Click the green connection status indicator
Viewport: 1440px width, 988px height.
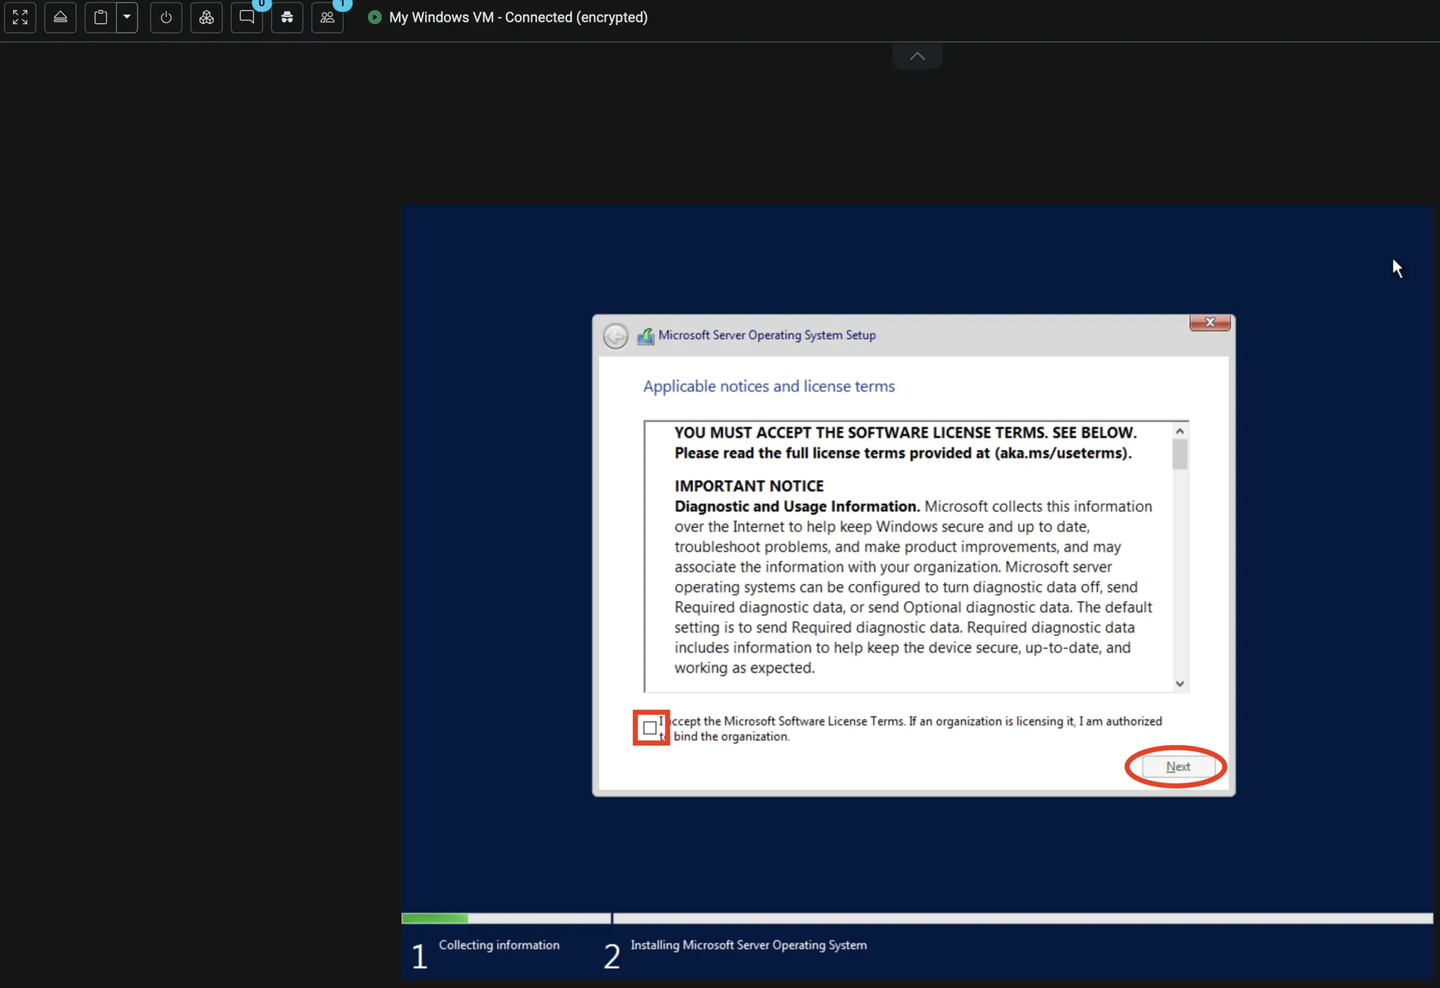375,17
